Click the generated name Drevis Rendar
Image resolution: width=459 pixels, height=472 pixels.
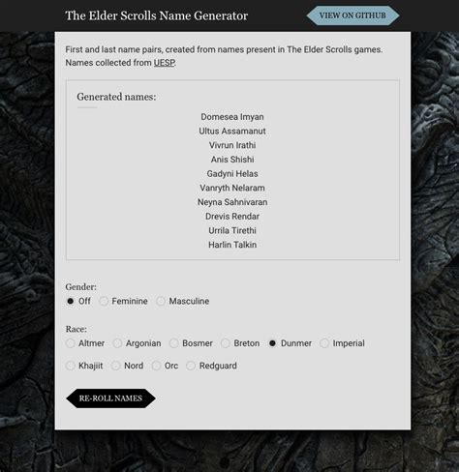click(x=232, y=217)
